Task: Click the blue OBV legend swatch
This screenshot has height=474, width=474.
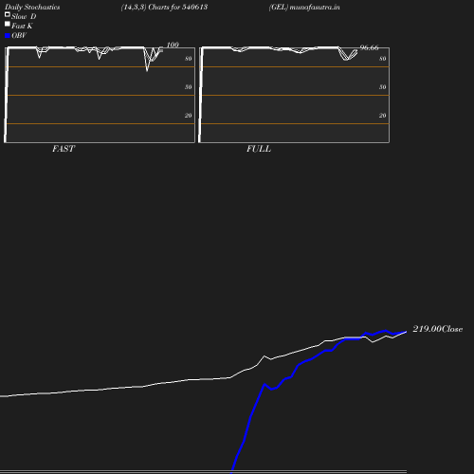Action: 8,36
